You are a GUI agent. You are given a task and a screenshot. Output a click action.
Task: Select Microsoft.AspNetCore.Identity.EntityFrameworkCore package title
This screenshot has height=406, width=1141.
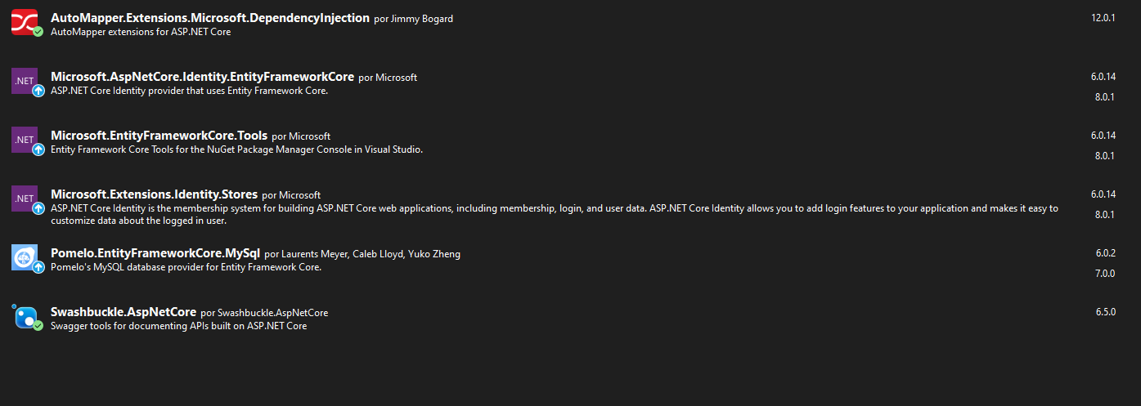(x=202, y=77)
